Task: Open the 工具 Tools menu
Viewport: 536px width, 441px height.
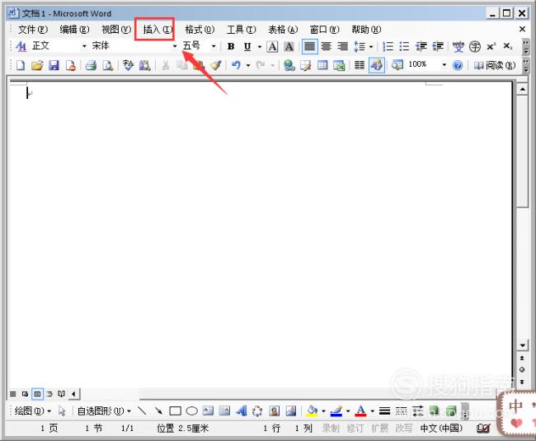Action: (242, 30)
